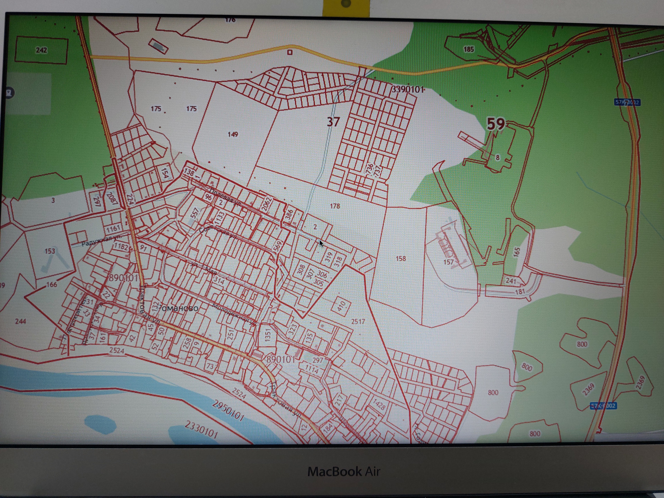Click the small square marker on yellow road
664x498 pixels.
click(x=290, y=53)
